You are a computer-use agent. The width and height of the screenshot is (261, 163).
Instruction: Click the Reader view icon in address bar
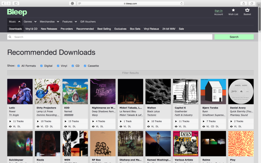tap(79, 4)
